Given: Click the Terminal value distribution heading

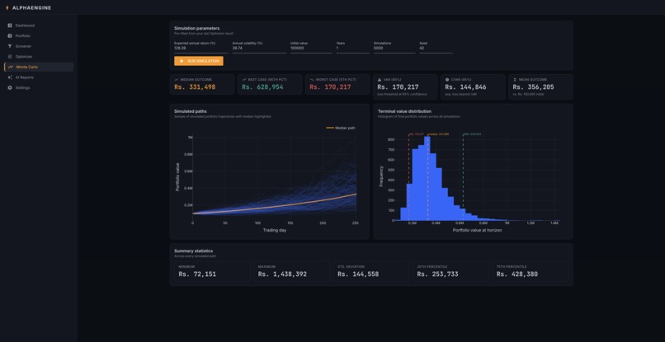Looking at the screenshot, I should pyautogui.click(x=404, y=111).
